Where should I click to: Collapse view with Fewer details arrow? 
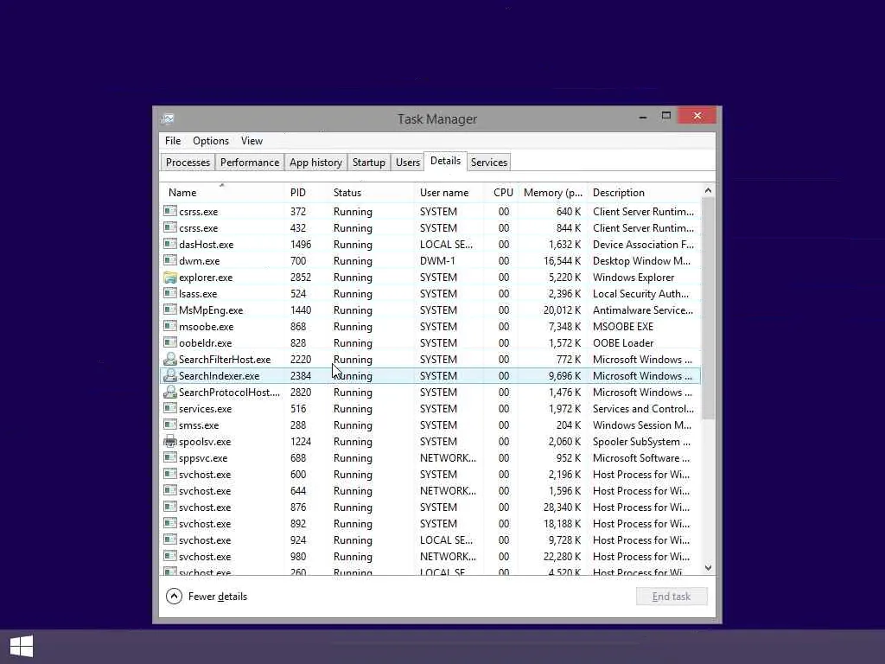pos(174,597)
